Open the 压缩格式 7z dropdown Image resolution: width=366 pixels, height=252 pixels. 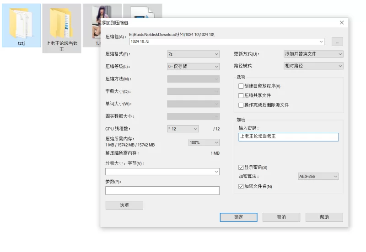[x=193, y=54]
